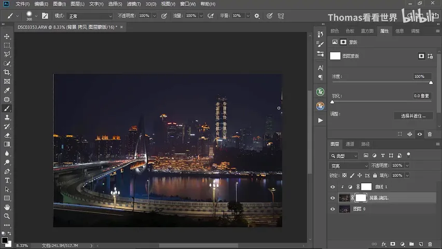Open the 窗口(W) menu
The height and width of the screenshot is (249, 442).
[188, 4]
